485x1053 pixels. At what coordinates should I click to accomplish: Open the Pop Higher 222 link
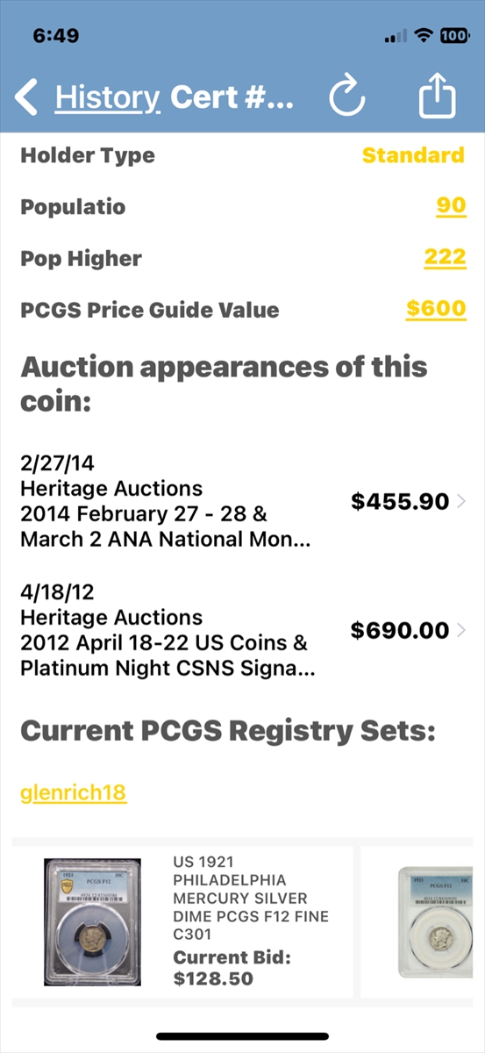point(445,257)
